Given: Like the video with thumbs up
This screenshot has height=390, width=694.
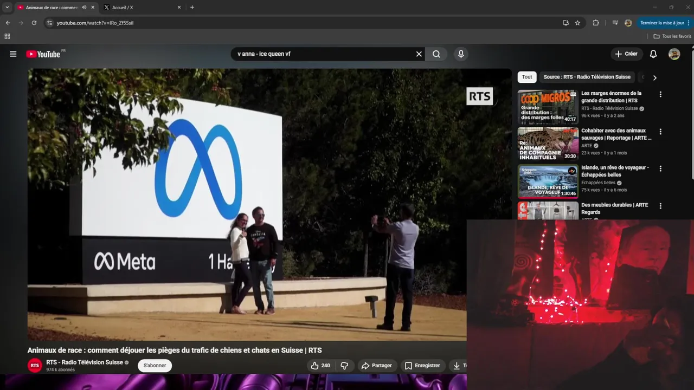Looking at the screenshot, I should [x=320, y=366].
